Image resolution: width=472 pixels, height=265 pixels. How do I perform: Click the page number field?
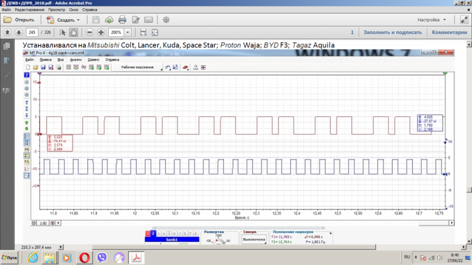click(32, 32)
